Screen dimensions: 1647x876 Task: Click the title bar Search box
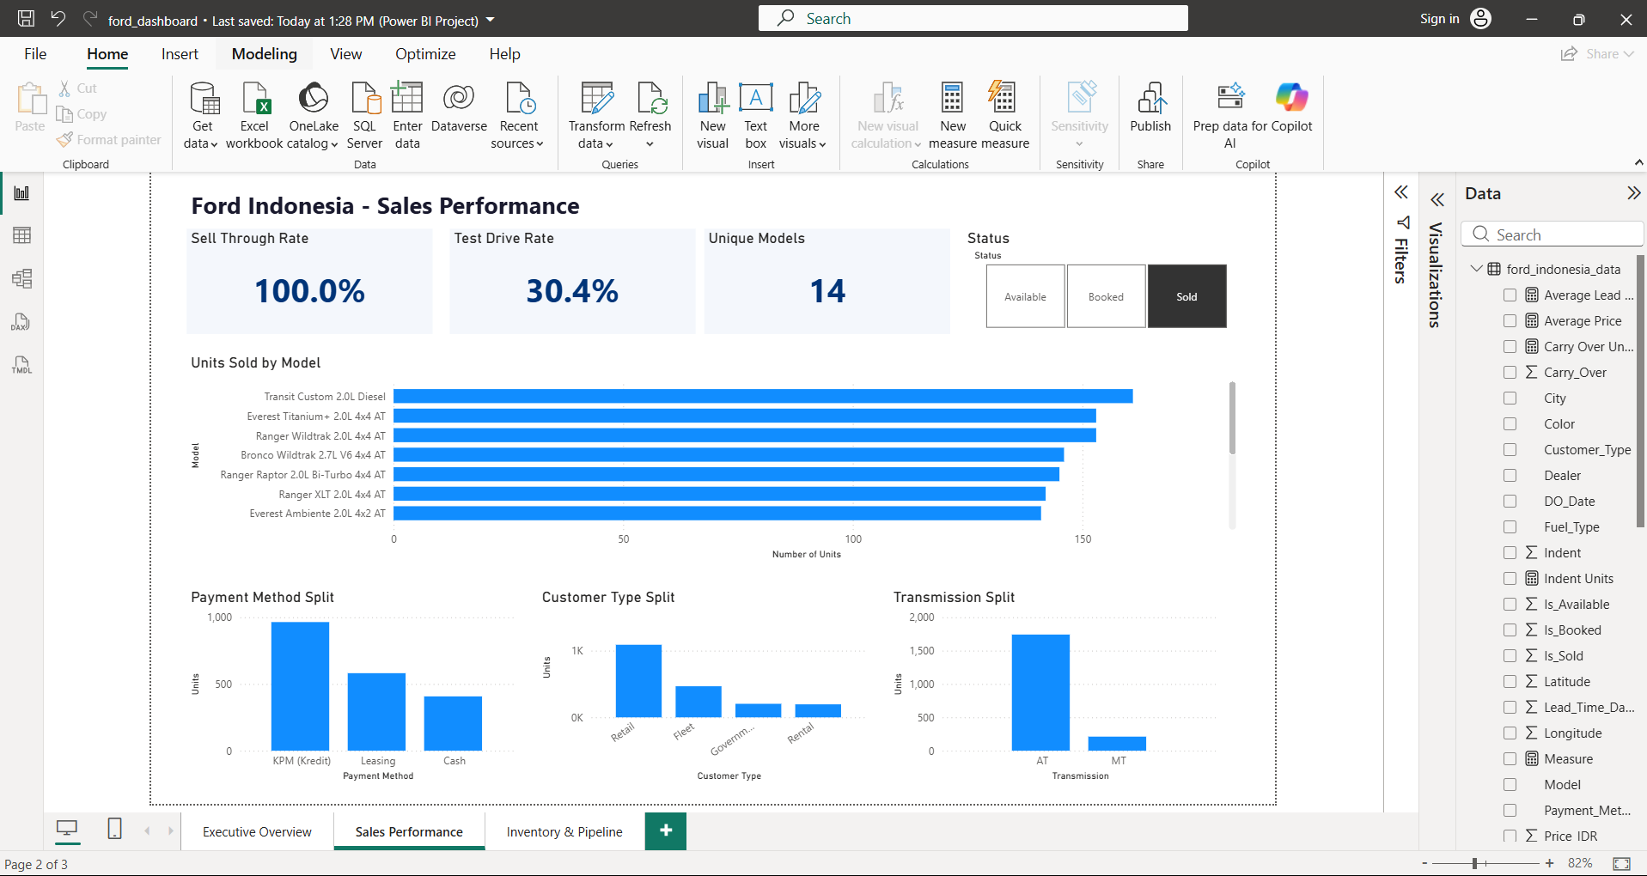973,18
